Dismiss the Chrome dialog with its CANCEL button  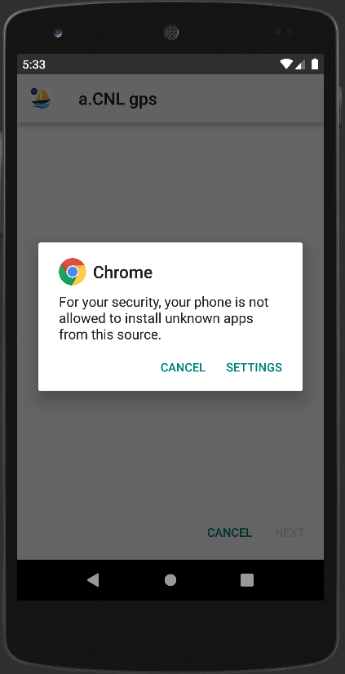[x=183, y=367]
